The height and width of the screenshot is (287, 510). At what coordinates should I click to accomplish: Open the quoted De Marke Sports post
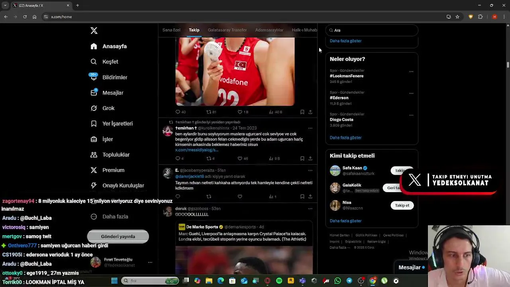[x=244, y=247]
